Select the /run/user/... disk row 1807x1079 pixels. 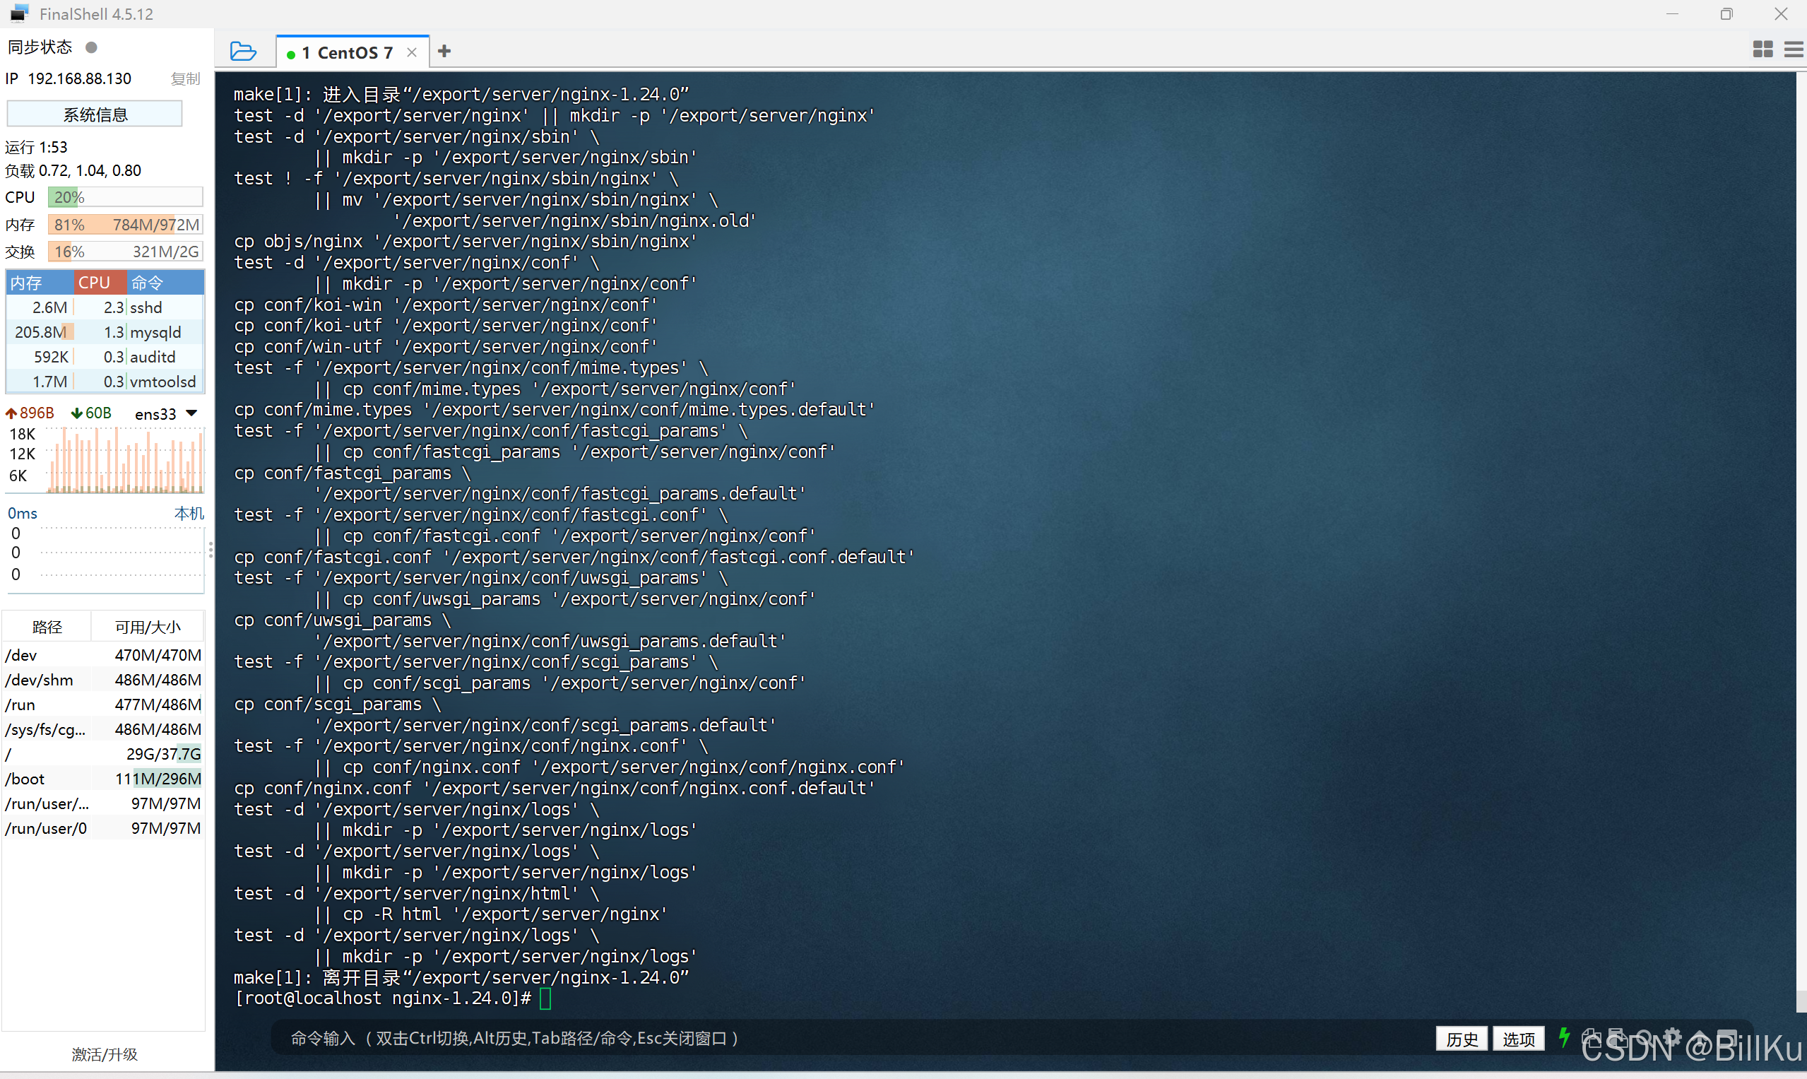(103, 803)
